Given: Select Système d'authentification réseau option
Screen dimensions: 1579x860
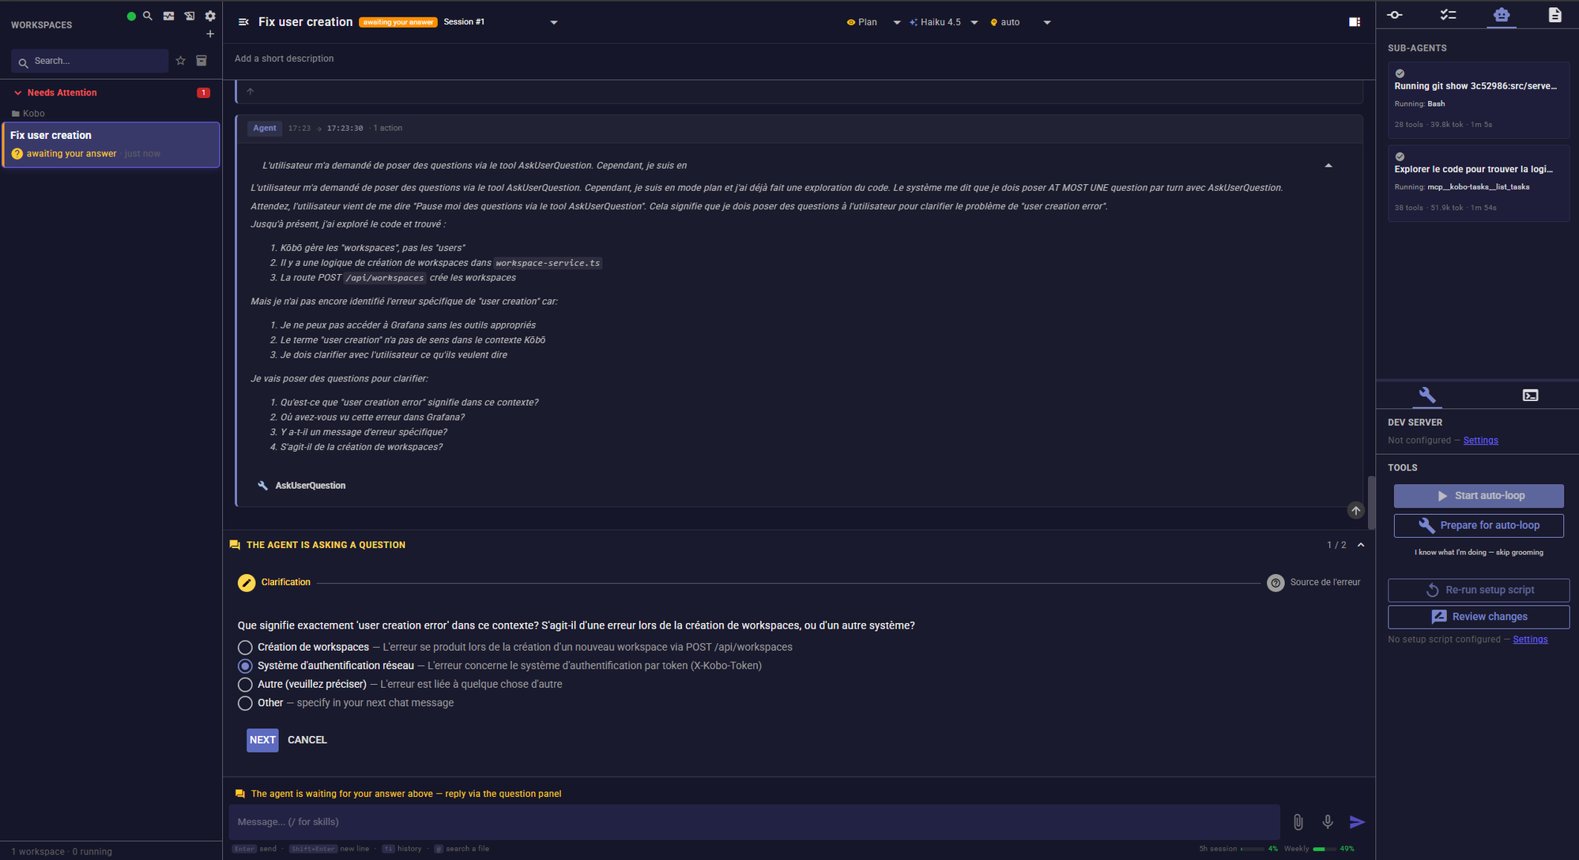Looking at the screenshot, I should pyautogui.click(x=245, y=666).
